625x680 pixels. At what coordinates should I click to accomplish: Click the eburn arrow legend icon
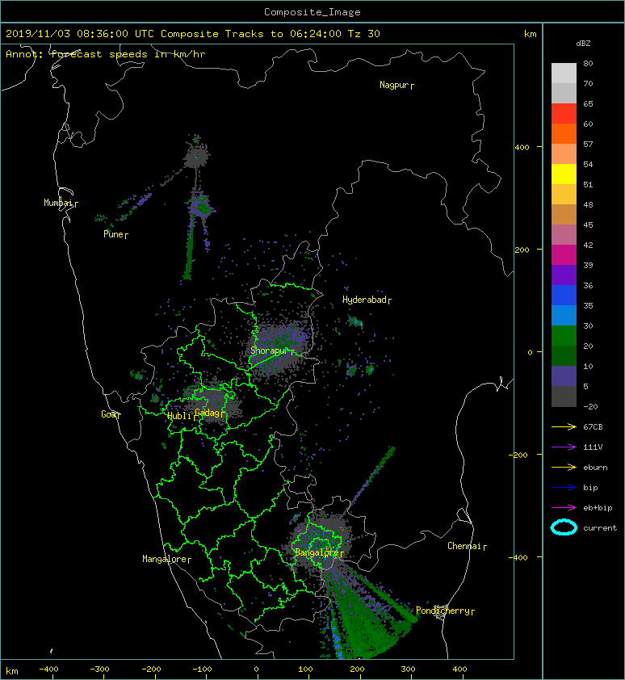564,468
